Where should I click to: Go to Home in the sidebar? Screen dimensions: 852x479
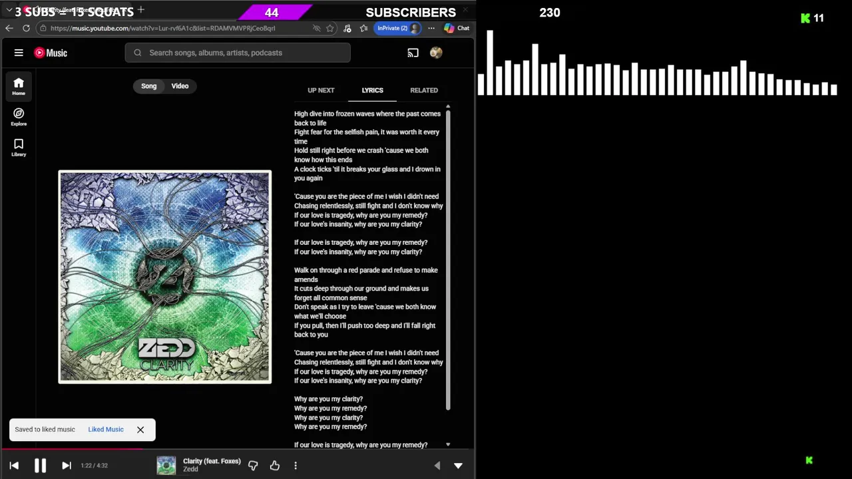coord(19,86)
